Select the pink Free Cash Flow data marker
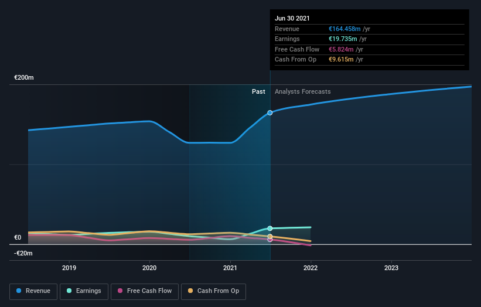This screenshot has width=481, height=307. (270, 240)
